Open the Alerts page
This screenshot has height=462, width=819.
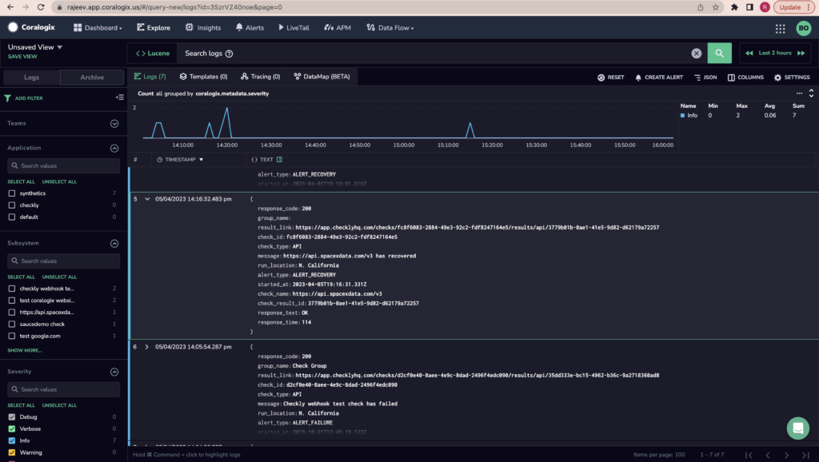pyautogui.click(x=250, y=28)
